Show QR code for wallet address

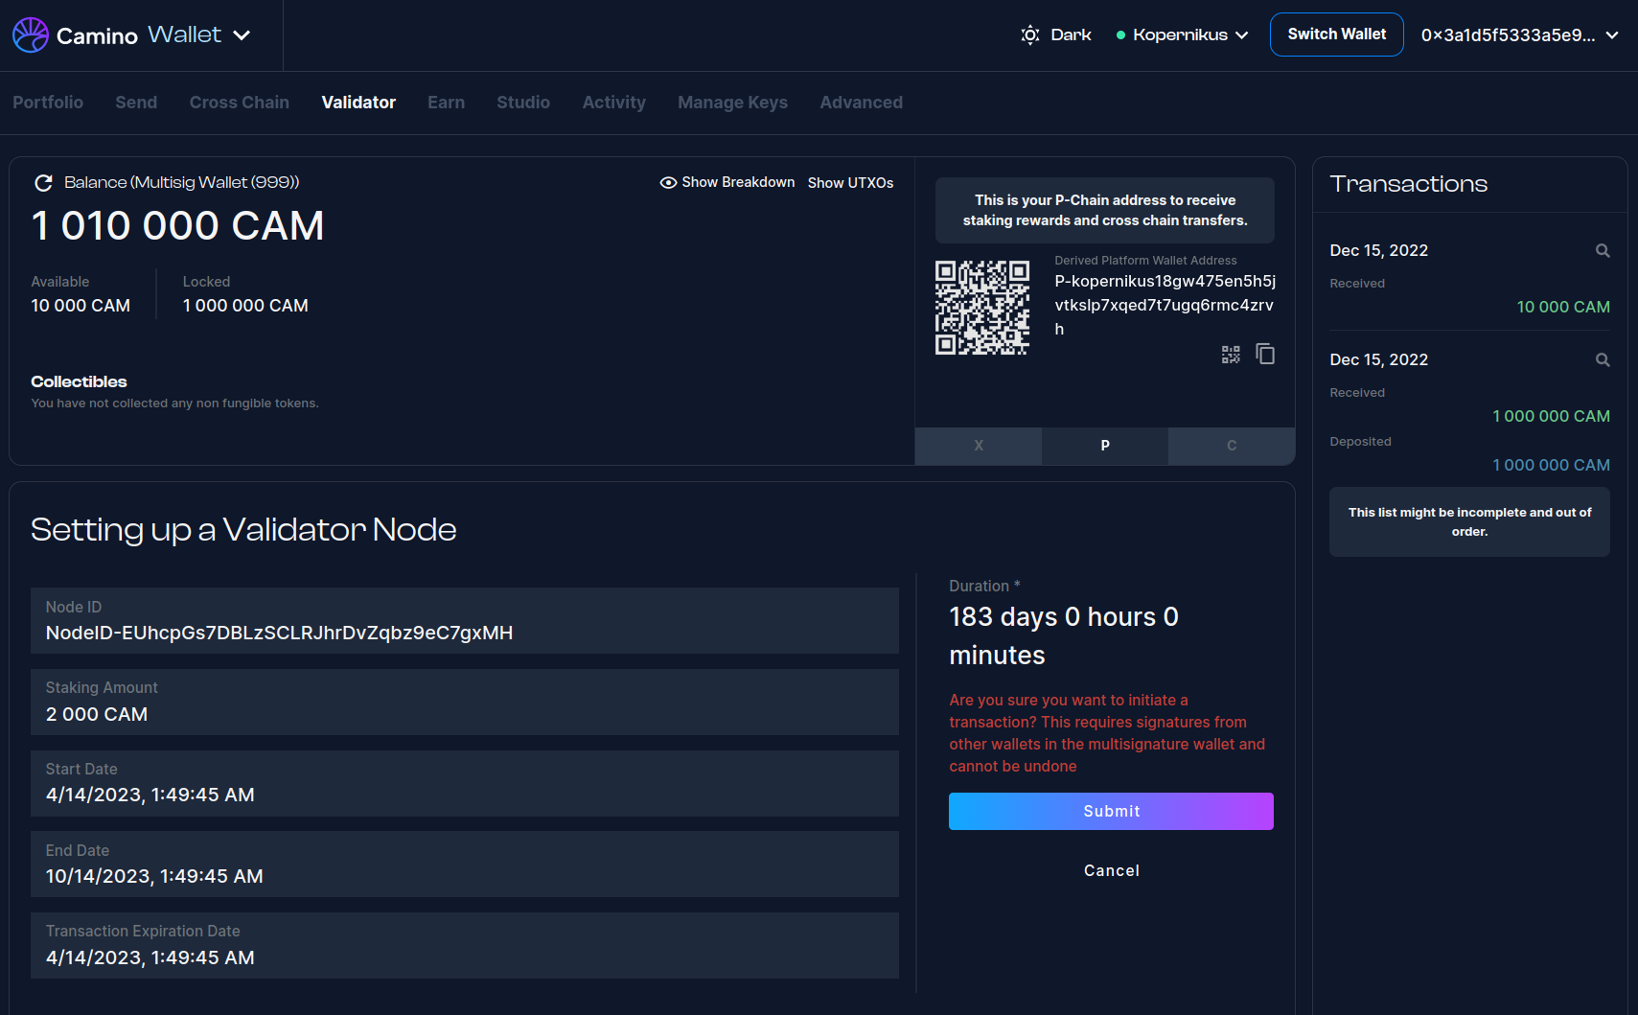[1231, 355]
